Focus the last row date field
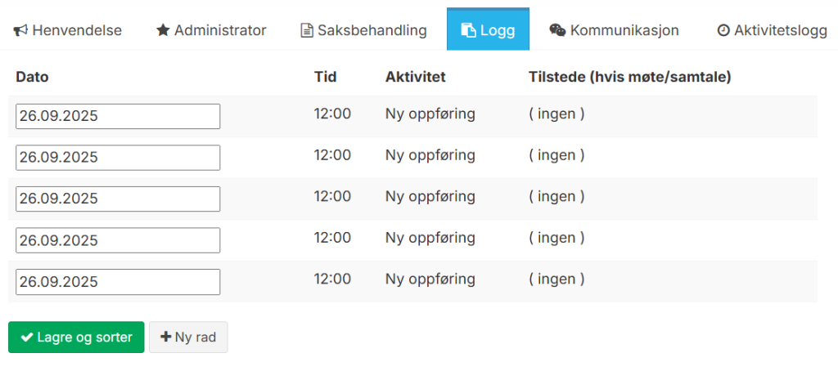The height and width of the screenshot is (371, 838). coord(118,282)
